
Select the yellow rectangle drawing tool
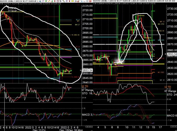click(x=72, y=1)
